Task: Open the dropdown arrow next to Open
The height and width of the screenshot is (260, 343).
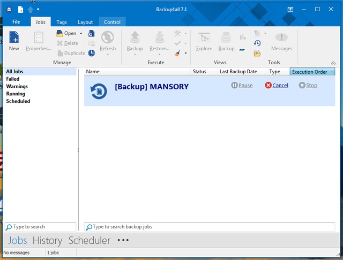Action: pos(81,34)
